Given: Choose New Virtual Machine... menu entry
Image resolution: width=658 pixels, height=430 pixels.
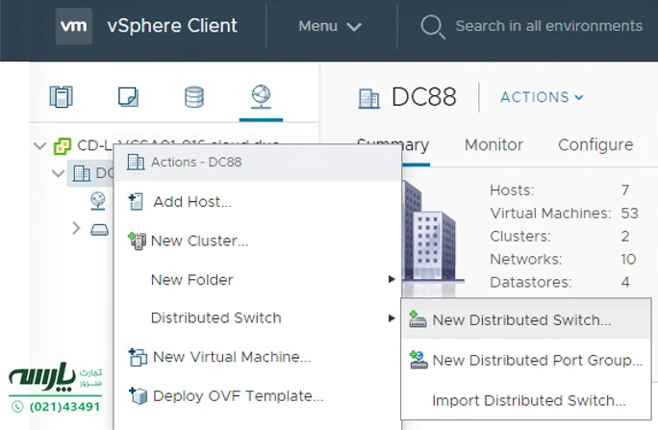Looking at the screenshot, I should click(257, 357).
